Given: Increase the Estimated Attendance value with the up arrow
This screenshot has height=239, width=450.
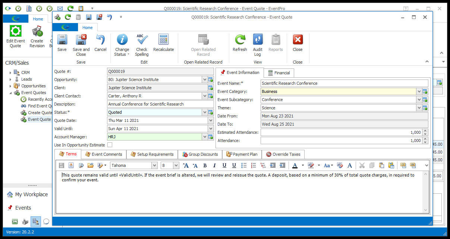Looking at the screenshot, I should [426, 131].
